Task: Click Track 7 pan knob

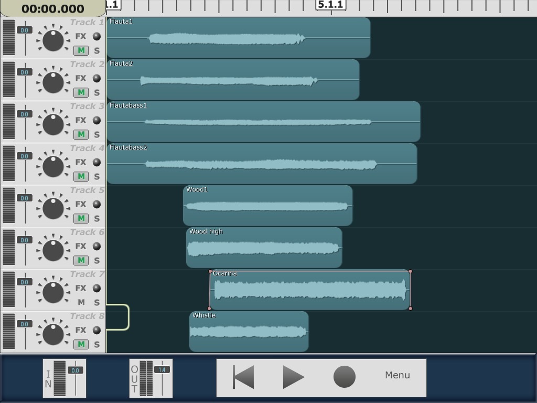Action: tap(53, 292)
